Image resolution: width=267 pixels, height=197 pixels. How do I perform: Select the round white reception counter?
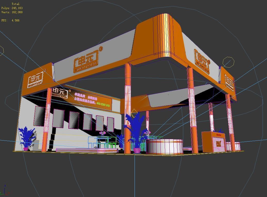tap(164, 146)
